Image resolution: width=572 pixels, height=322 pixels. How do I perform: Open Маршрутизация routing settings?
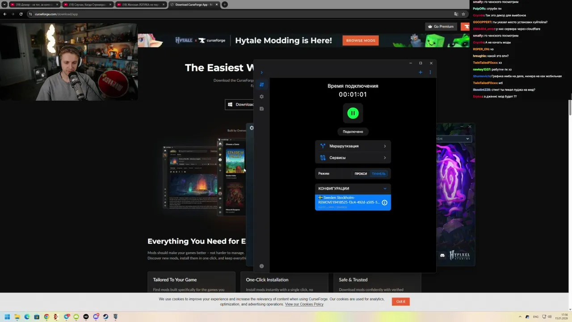click(x=353, y=146)
